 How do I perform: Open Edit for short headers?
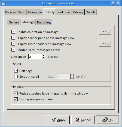tap(105, 44)
